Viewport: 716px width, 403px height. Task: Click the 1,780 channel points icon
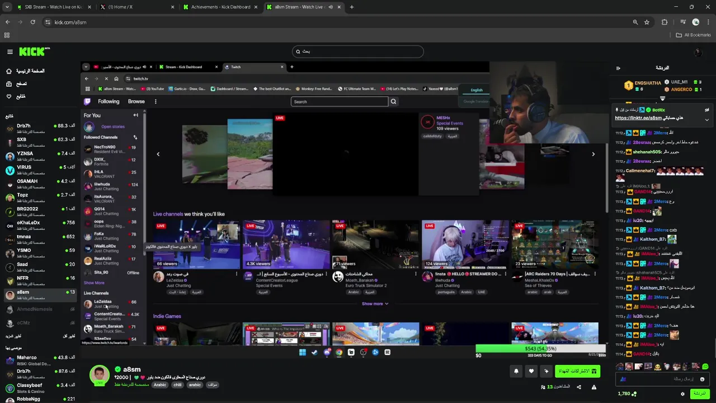click(x=634, y=393)
